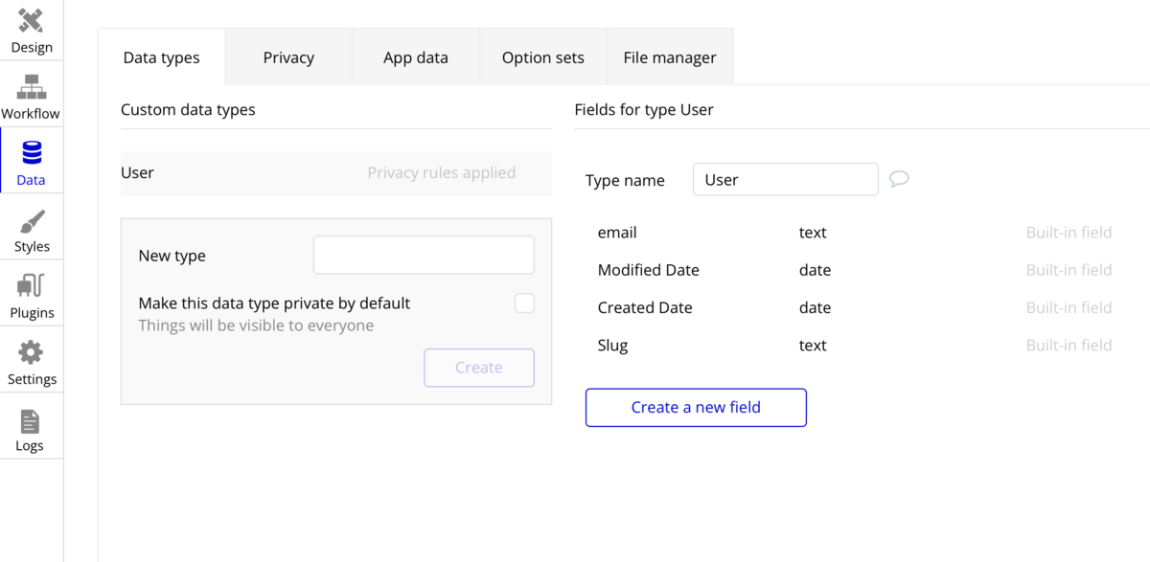This screenshot has width=1150, height=562.
Task: Open the Settings gear icon
Action: coord(32,352)
